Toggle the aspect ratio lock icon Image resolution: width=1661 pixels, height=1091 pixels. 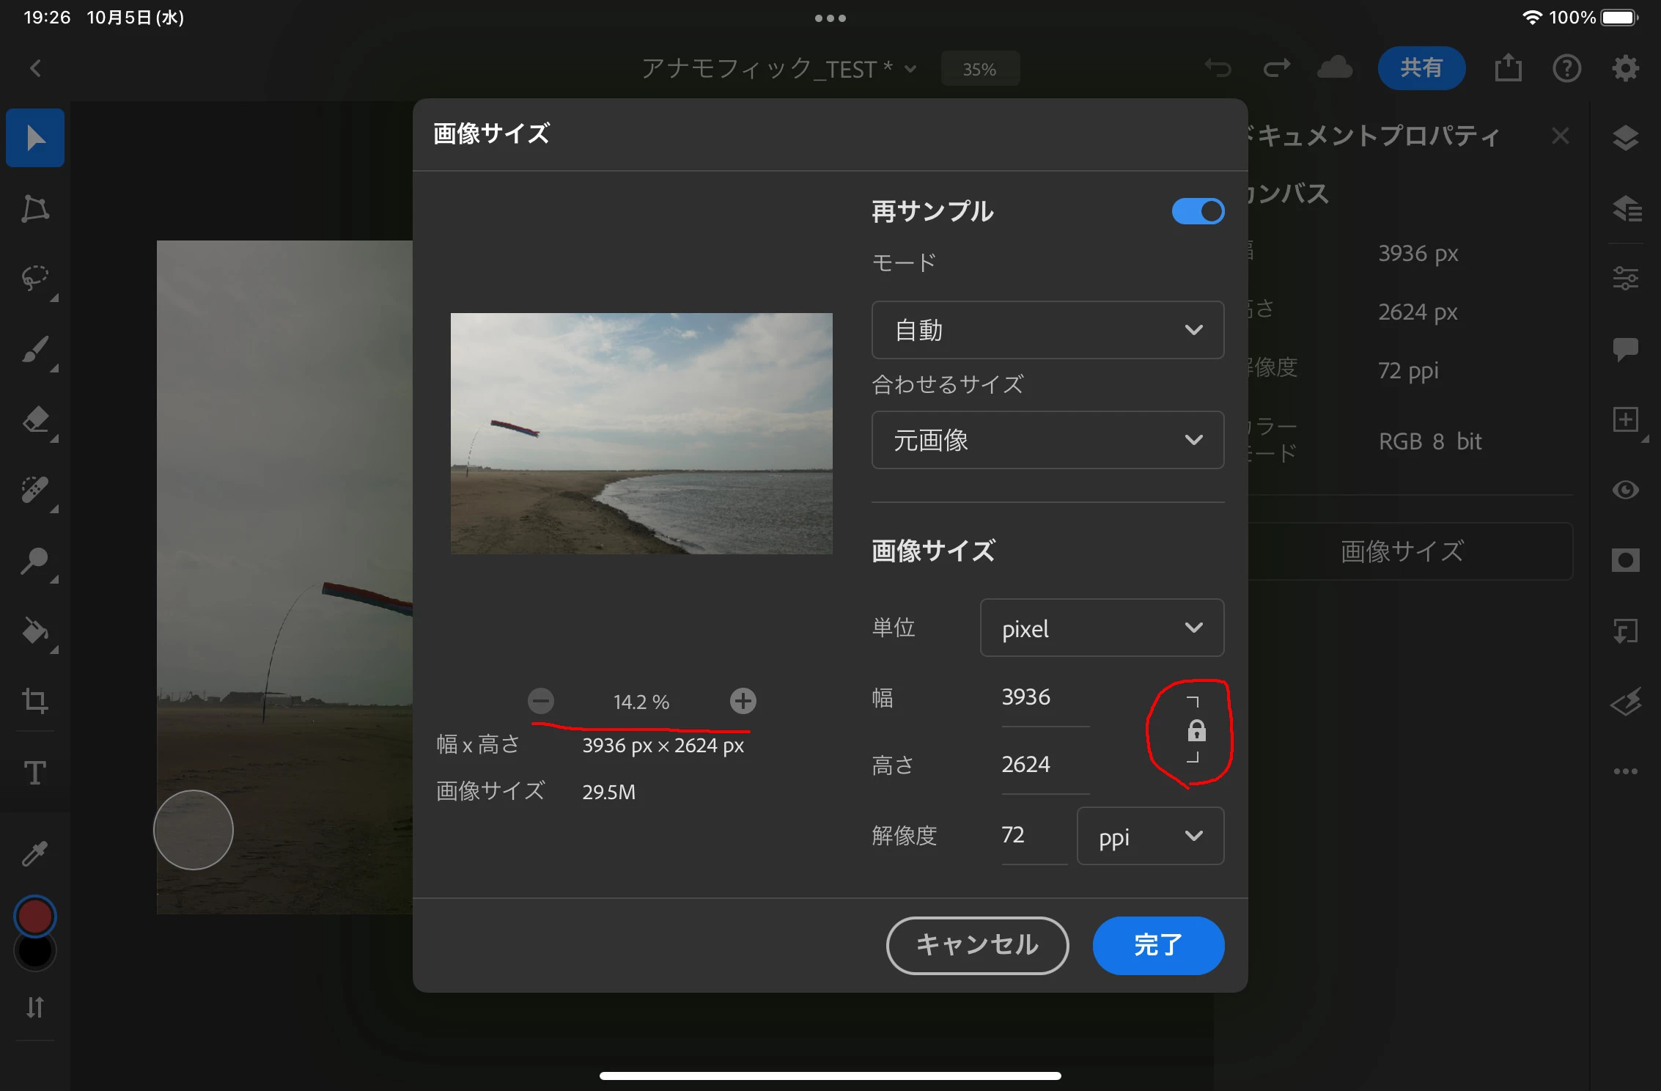click(x=1196, y=730)
